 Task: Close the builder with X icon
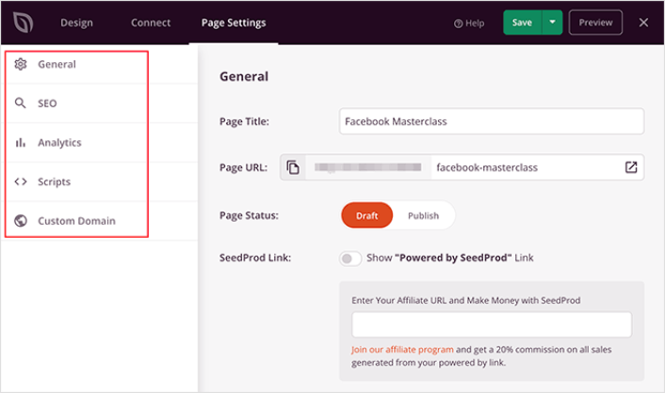pyautogui.click(x=643, y=22)
